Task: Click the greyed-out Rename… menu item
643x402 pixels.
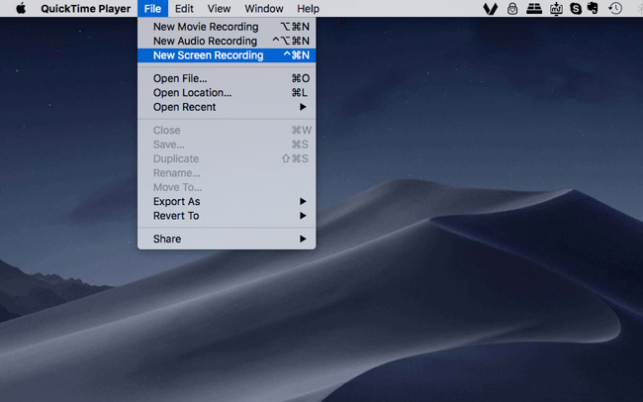Action: (x=227, y=173)
